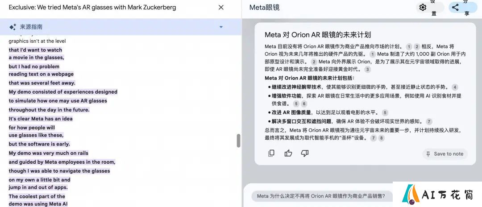Click the Meta眼镜 notebook title
Image resolution: width=482 pixels, height=207 pixels.
[264, 8]
